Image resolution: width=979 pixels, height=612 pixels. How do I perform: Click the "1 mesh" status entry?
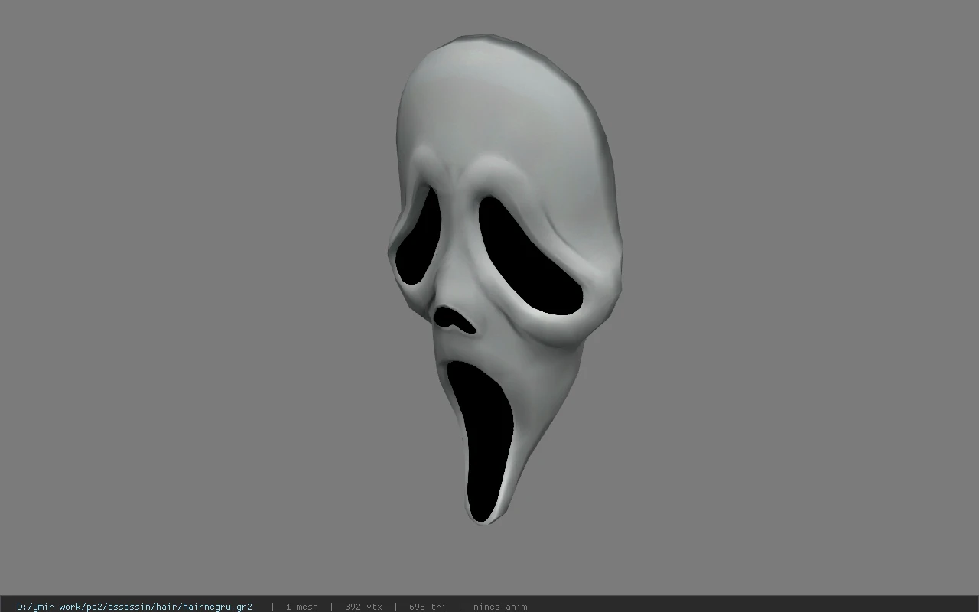tap(301, 607)
